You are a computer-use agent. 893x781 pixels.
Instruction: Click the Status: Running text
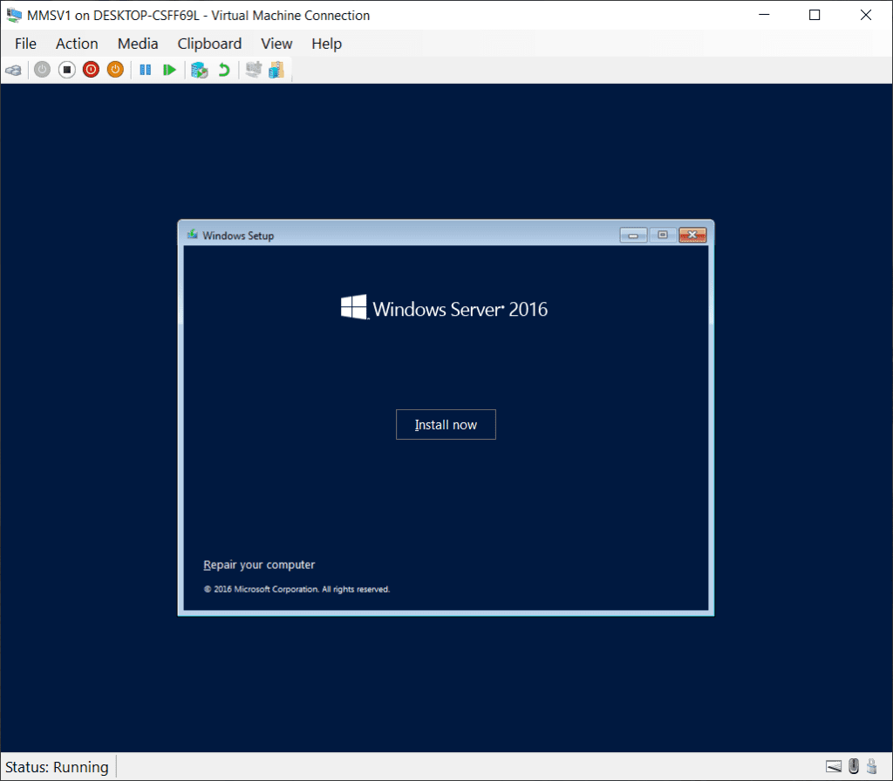coord(57,767)
